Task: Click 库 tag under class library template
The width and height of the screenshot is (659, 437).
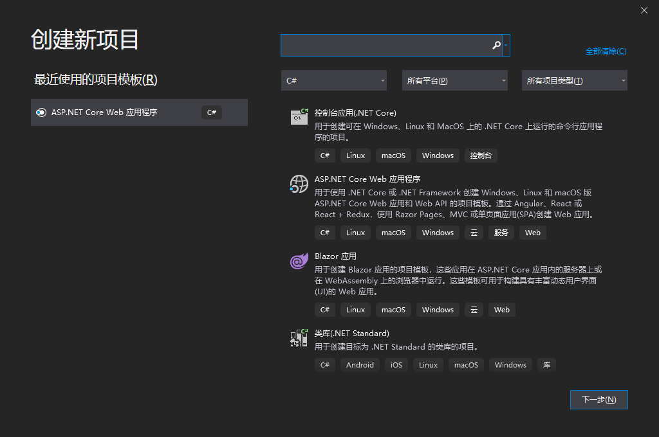Action: pyautogui.click(x=546, y=365)
